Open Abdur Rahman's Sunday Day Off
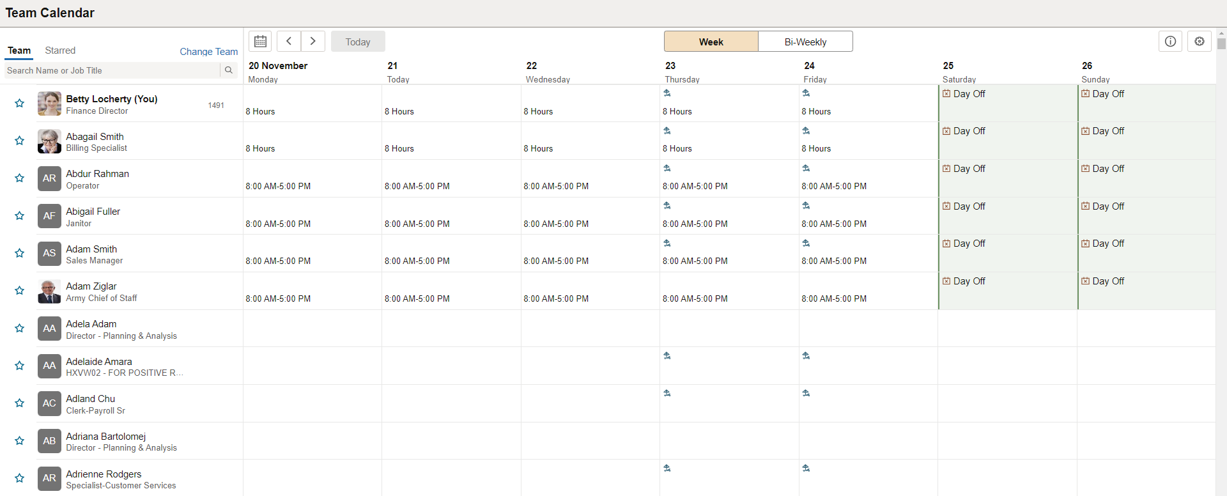 click(x=1103, y=169)
